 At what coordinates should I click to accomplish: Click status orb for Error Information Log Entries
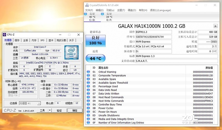tap(88, 123)
